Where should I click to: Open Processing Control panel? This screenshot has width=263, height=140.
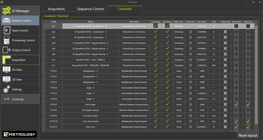[20, 40]
